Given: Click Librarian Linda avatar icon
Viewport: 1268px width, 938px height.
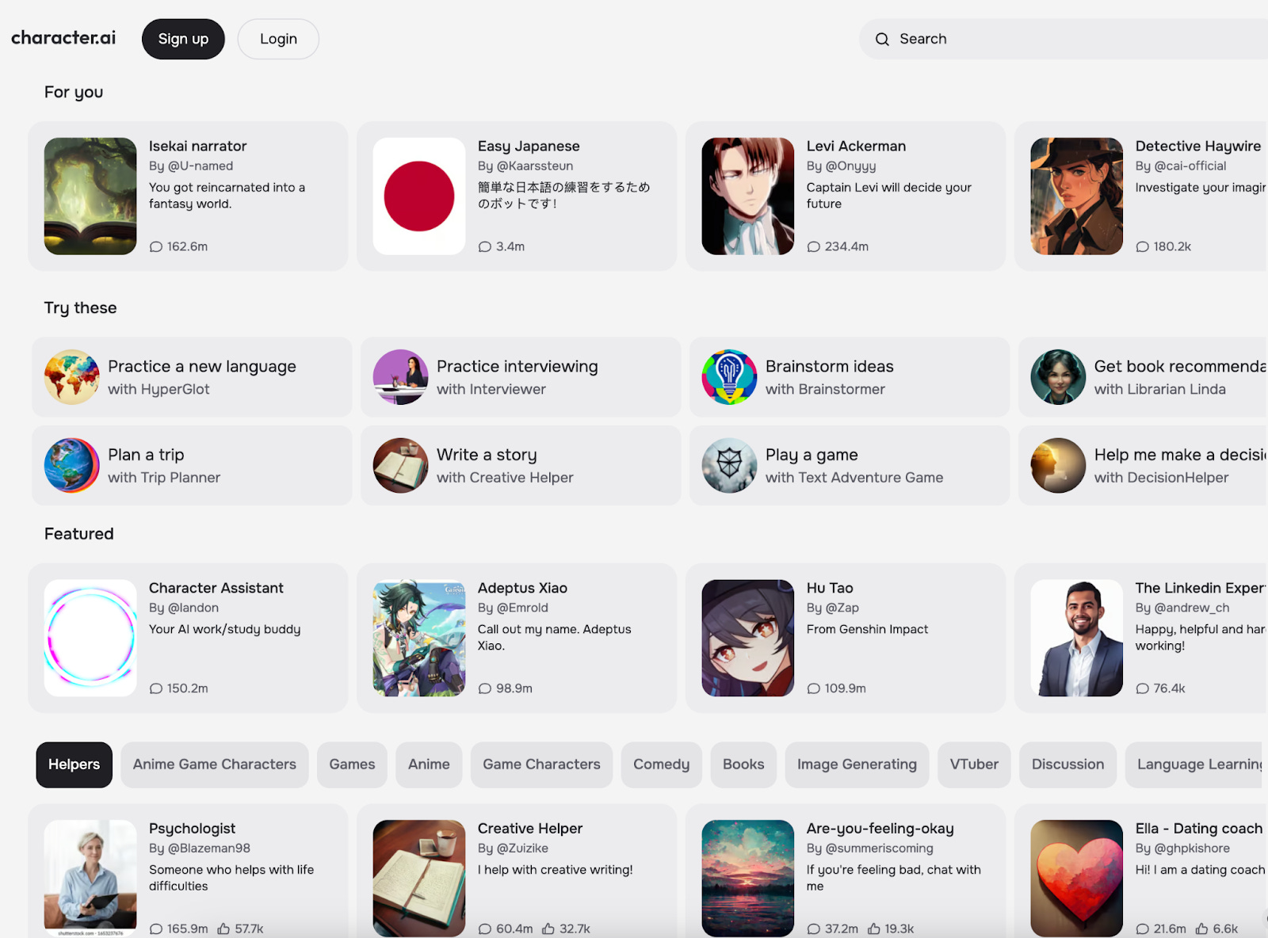Looking at the screenshot, I should click(x=1059, y=377).
